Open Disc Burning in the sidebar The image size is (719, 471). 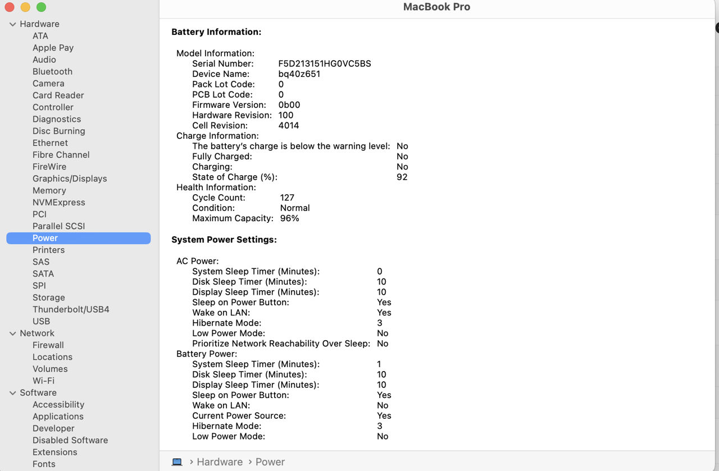pos(59,131)
